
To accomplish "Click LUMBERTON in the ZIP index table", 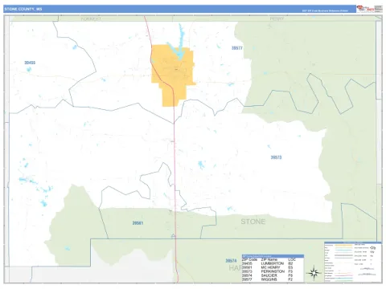I will pyautogui.click(x=273, y=263).
